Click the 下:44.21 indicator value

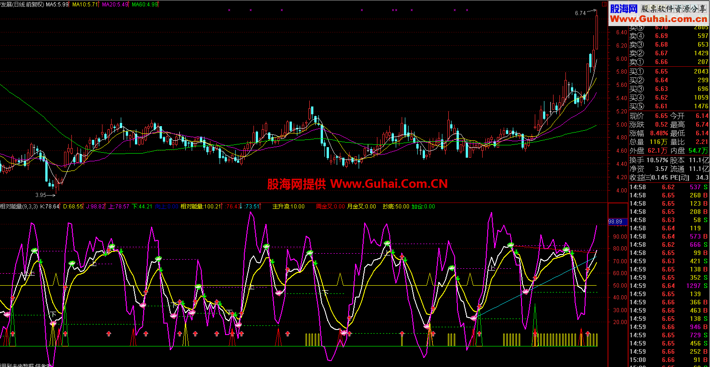pos(142,207)
